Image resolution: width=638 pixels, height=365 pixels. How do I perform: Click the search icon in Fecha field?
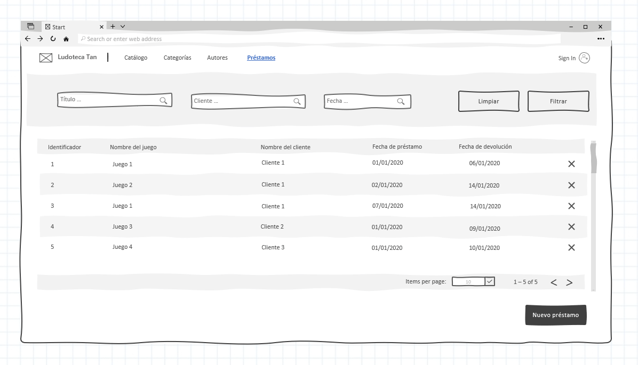pos(401,101)
